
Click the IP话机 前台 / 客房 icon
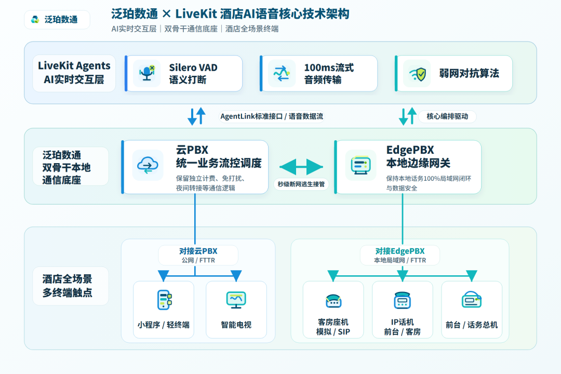(x=402, y=300)
